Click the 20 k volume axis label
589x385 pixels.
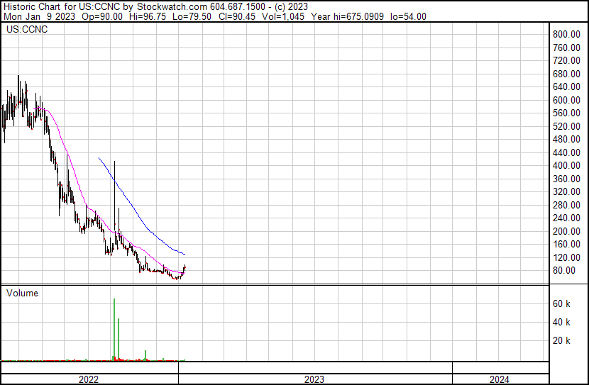pyautogui.click(x=563, y=340)
